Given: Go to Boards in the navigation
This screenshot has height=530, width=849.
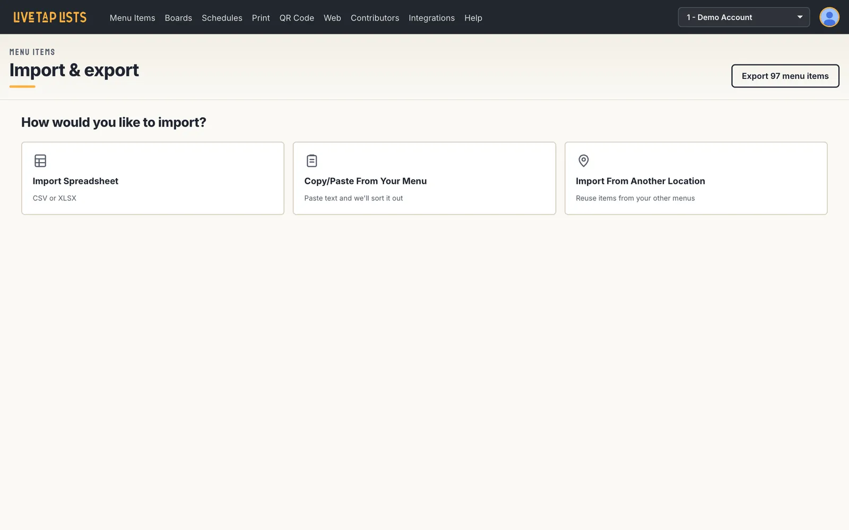Looking at the screenshot, I should pyautogui.click(x=178, y=18).
